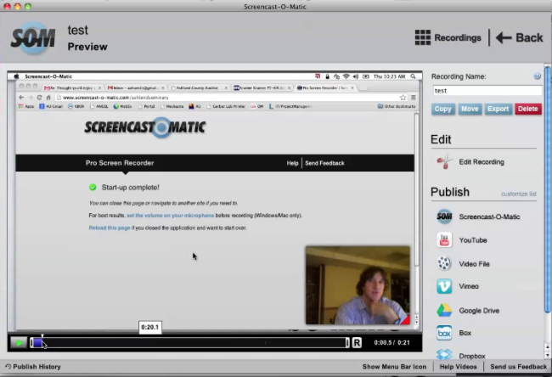This screenshot has width=552, height=377.
Task: Click the webcam thumbnail in preview
Action: coord(358,285)
